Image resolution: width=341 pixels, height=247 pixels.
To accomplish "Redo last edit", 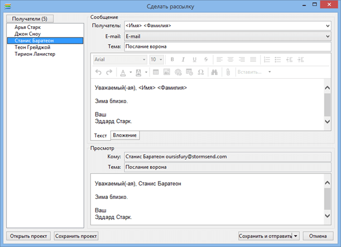I will (109, 72).
